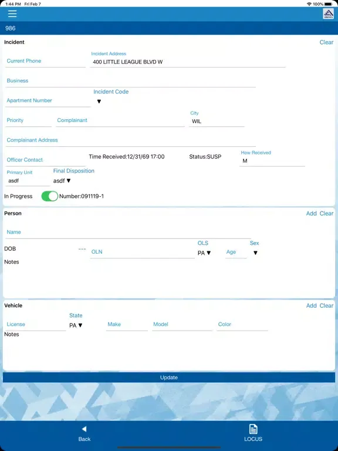Screen dimensions: 338x451
Task: Open the Sex dropdown
Action: pyautogui.click(x=255, y=253)
